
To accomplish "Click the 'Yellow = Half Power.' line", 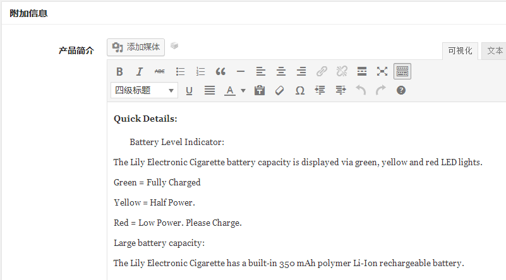I will pyautogui.click(x=154, y=202).
